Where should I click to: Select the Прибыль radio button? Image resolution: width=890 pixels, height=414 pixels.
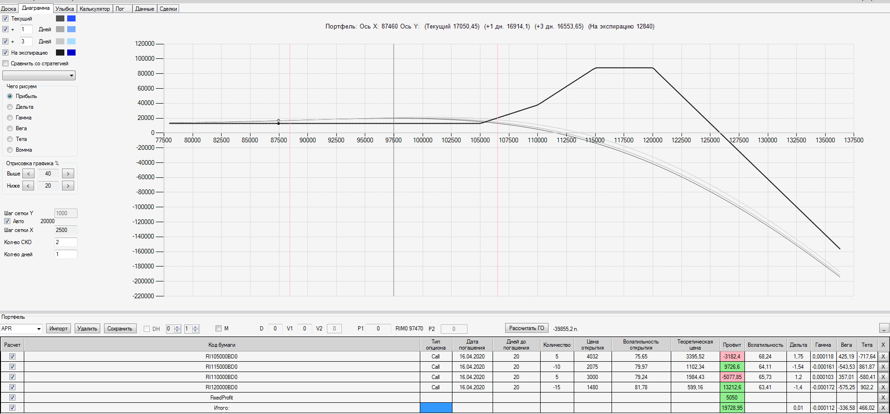click(x=10, y=96)
